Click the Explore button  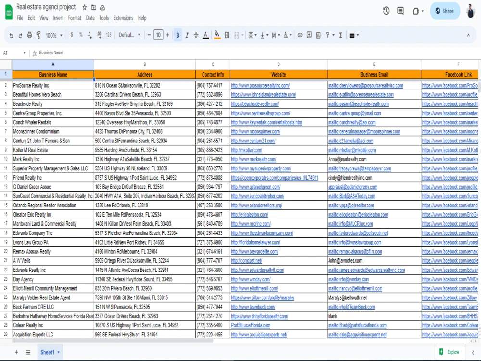tap(449, 352)
